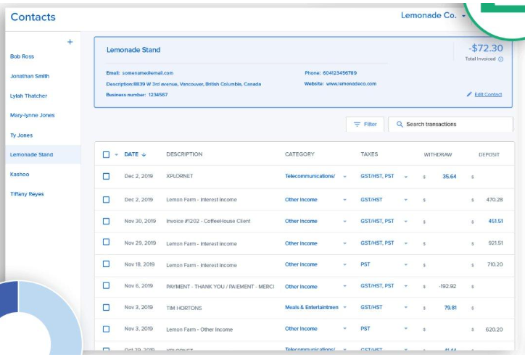Click the 470.28 deposit amount

click(495, 200)
